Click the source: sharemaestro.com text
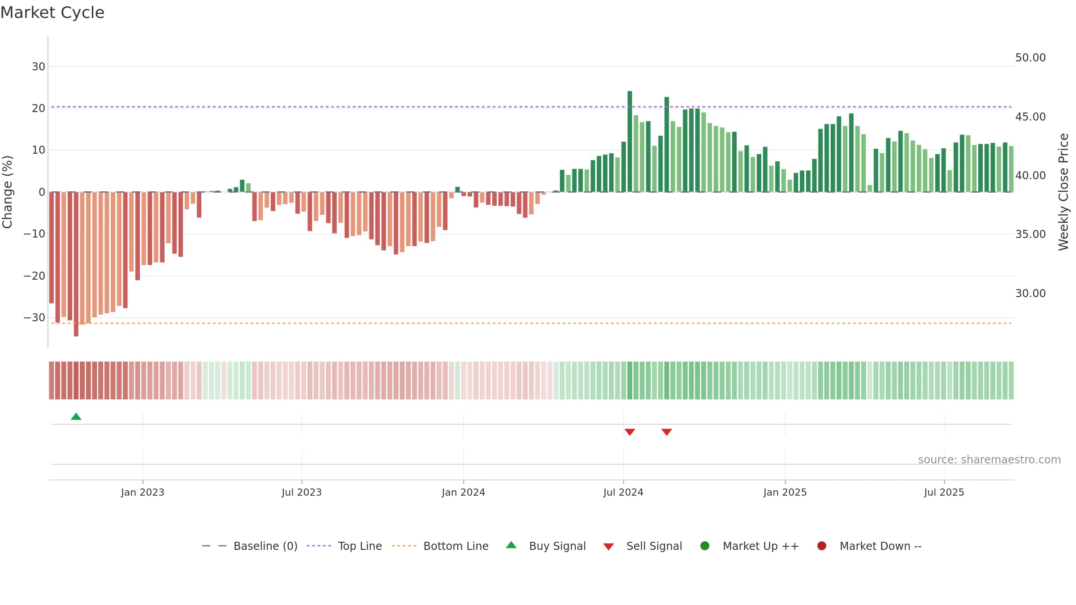The width and height of the screenshot is (1076, 605). [989, 459]
